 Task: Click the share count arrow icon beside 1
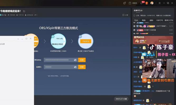(35, 15)
